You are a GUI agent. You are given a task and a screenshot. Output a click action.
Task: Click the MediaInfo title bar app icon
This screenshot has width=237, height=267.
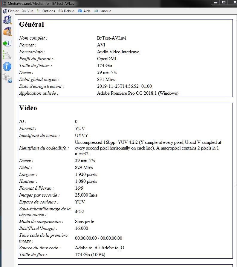click(4, 3)
